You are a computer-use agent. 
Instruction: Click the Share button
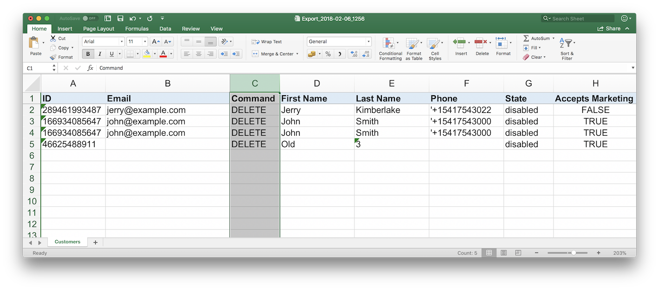click(609, 29)
